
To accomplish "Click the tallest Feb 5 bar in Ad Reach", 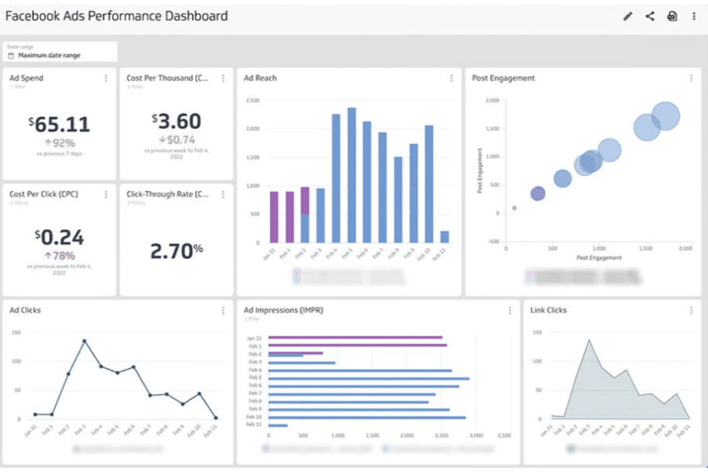I will coord(352,175).
